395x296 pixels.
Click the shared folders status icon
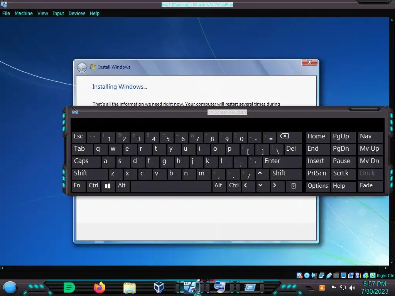[x=336, y=276]
